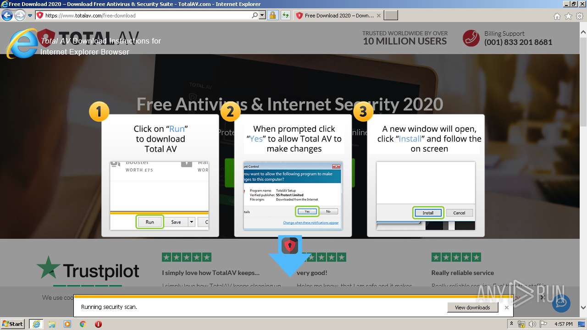
Task: Open the recent pages dropdown arrow
Action: point(30,16)
